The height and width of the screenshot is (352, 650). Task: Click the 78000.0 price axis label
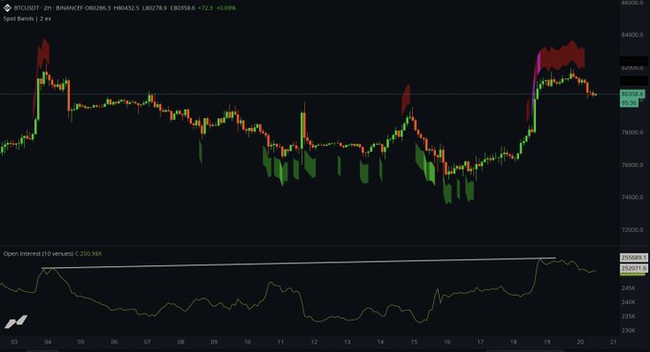tap(632, 133)
